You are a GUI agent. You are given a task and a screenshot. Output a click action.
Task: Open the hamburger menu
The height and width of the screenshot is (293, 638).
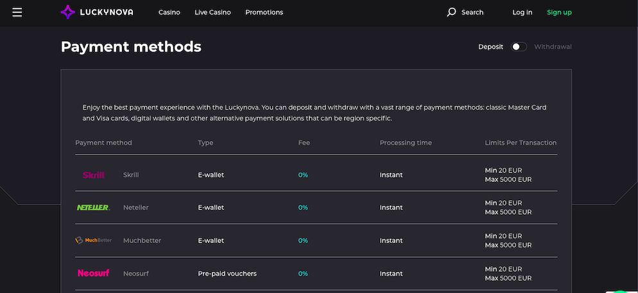click(x=17, y=12)
